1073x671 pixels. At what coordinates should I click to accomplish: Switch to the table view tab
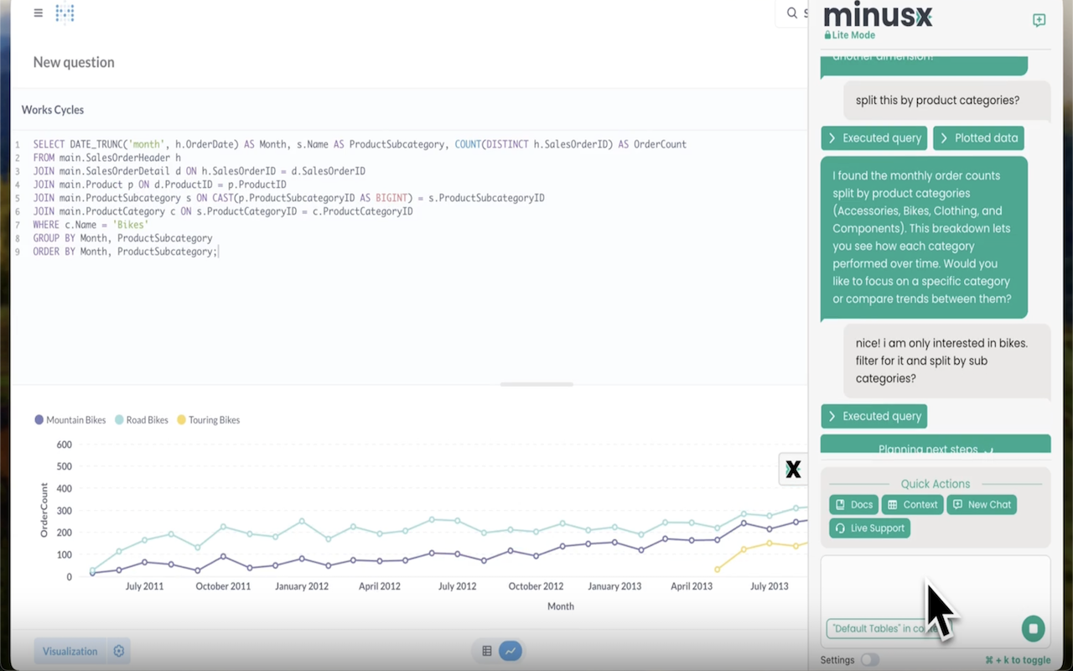[487, 650]
